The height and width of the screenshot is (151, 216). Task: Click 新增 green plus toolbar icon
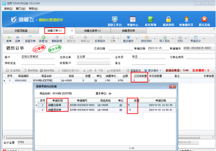[x=43, y=39]
